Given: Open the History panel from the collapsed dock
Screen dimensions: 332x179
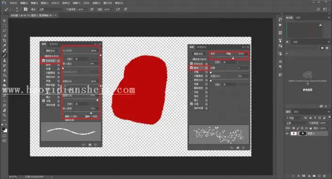Looking at the screenshot, I should pos(280,19).
